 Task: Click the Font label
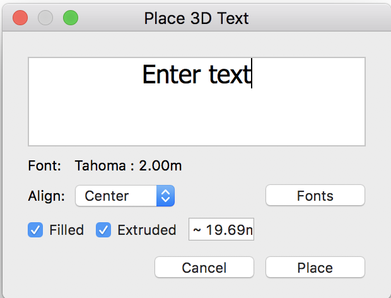tap(45, 166)
